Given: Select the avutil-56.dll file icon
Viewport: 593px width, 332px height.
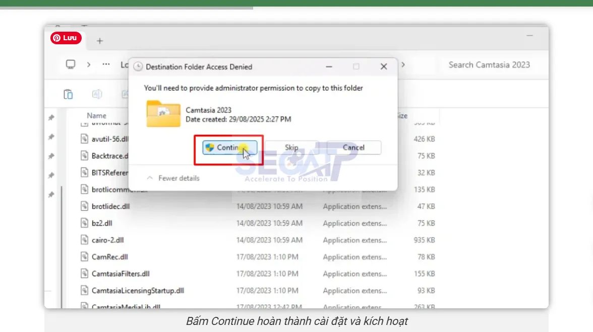Looking at the screenshot, I should 85,139.
